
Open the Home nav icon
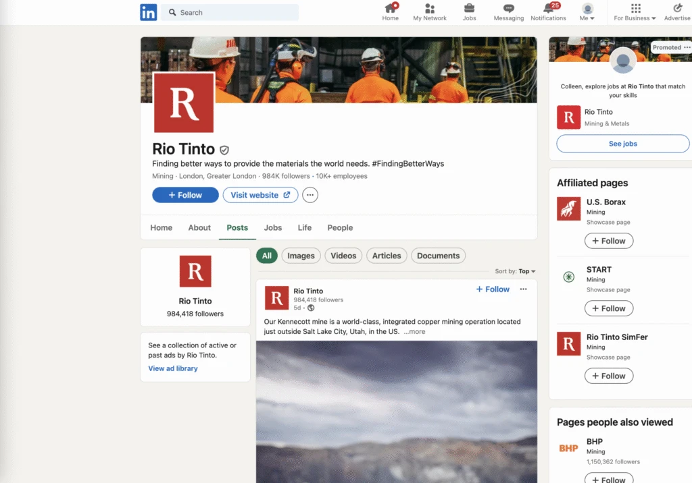390,12
